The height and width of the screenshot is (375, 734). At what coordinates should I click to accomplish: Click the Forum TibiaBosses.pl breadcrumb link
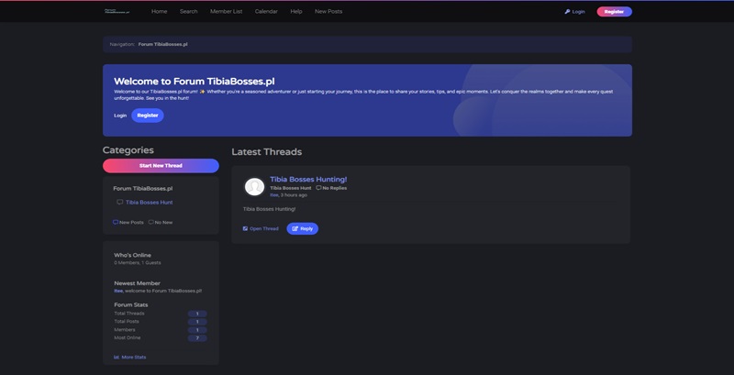click(163, 44)
